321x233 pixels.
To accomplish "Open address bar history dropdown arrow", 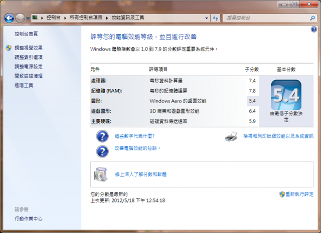I will coord(207,18).
